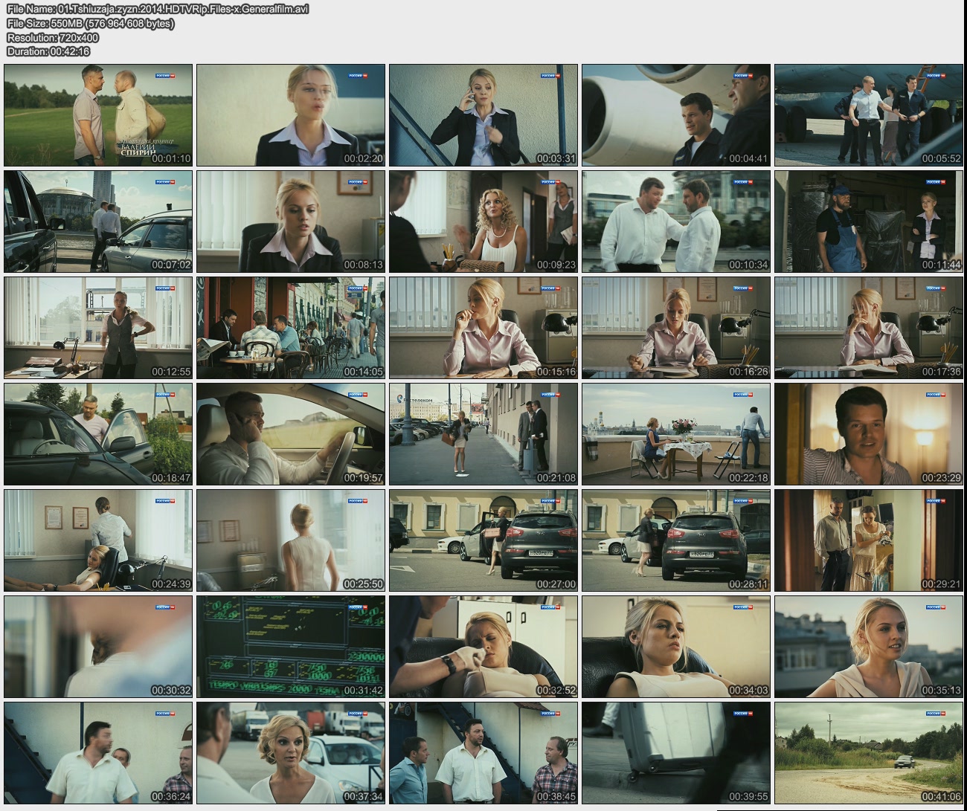
Task: Select the frame marked 00:34:03
Action: [676, 647]
